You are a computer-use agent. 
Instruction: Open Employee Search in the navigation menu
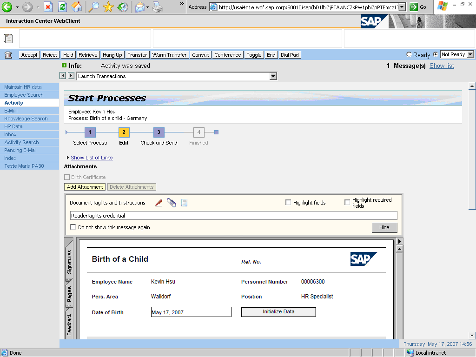coord(24,95)
